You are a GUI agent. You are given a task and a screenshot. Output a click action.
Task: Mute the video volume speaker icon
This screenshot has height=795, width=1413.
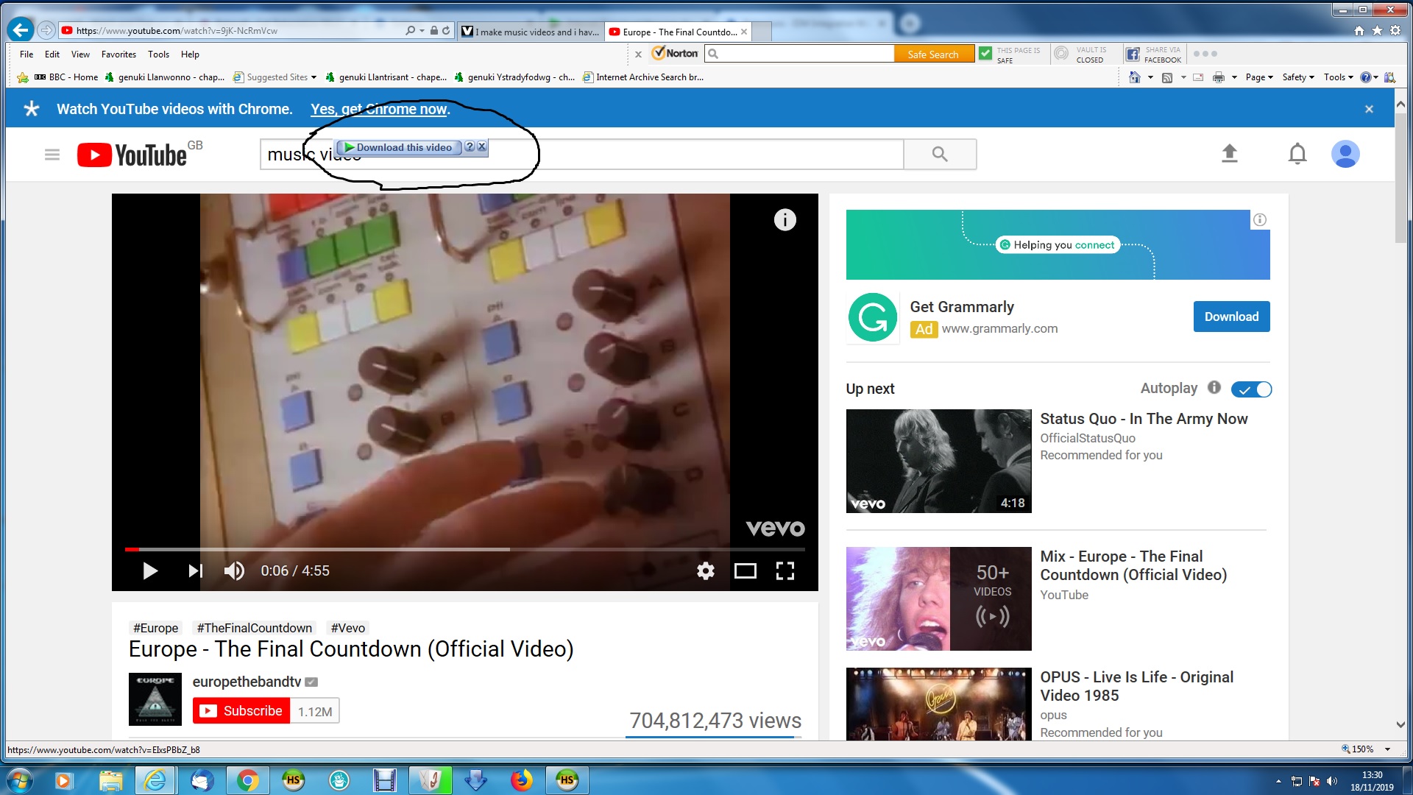[x=234, y=571]
